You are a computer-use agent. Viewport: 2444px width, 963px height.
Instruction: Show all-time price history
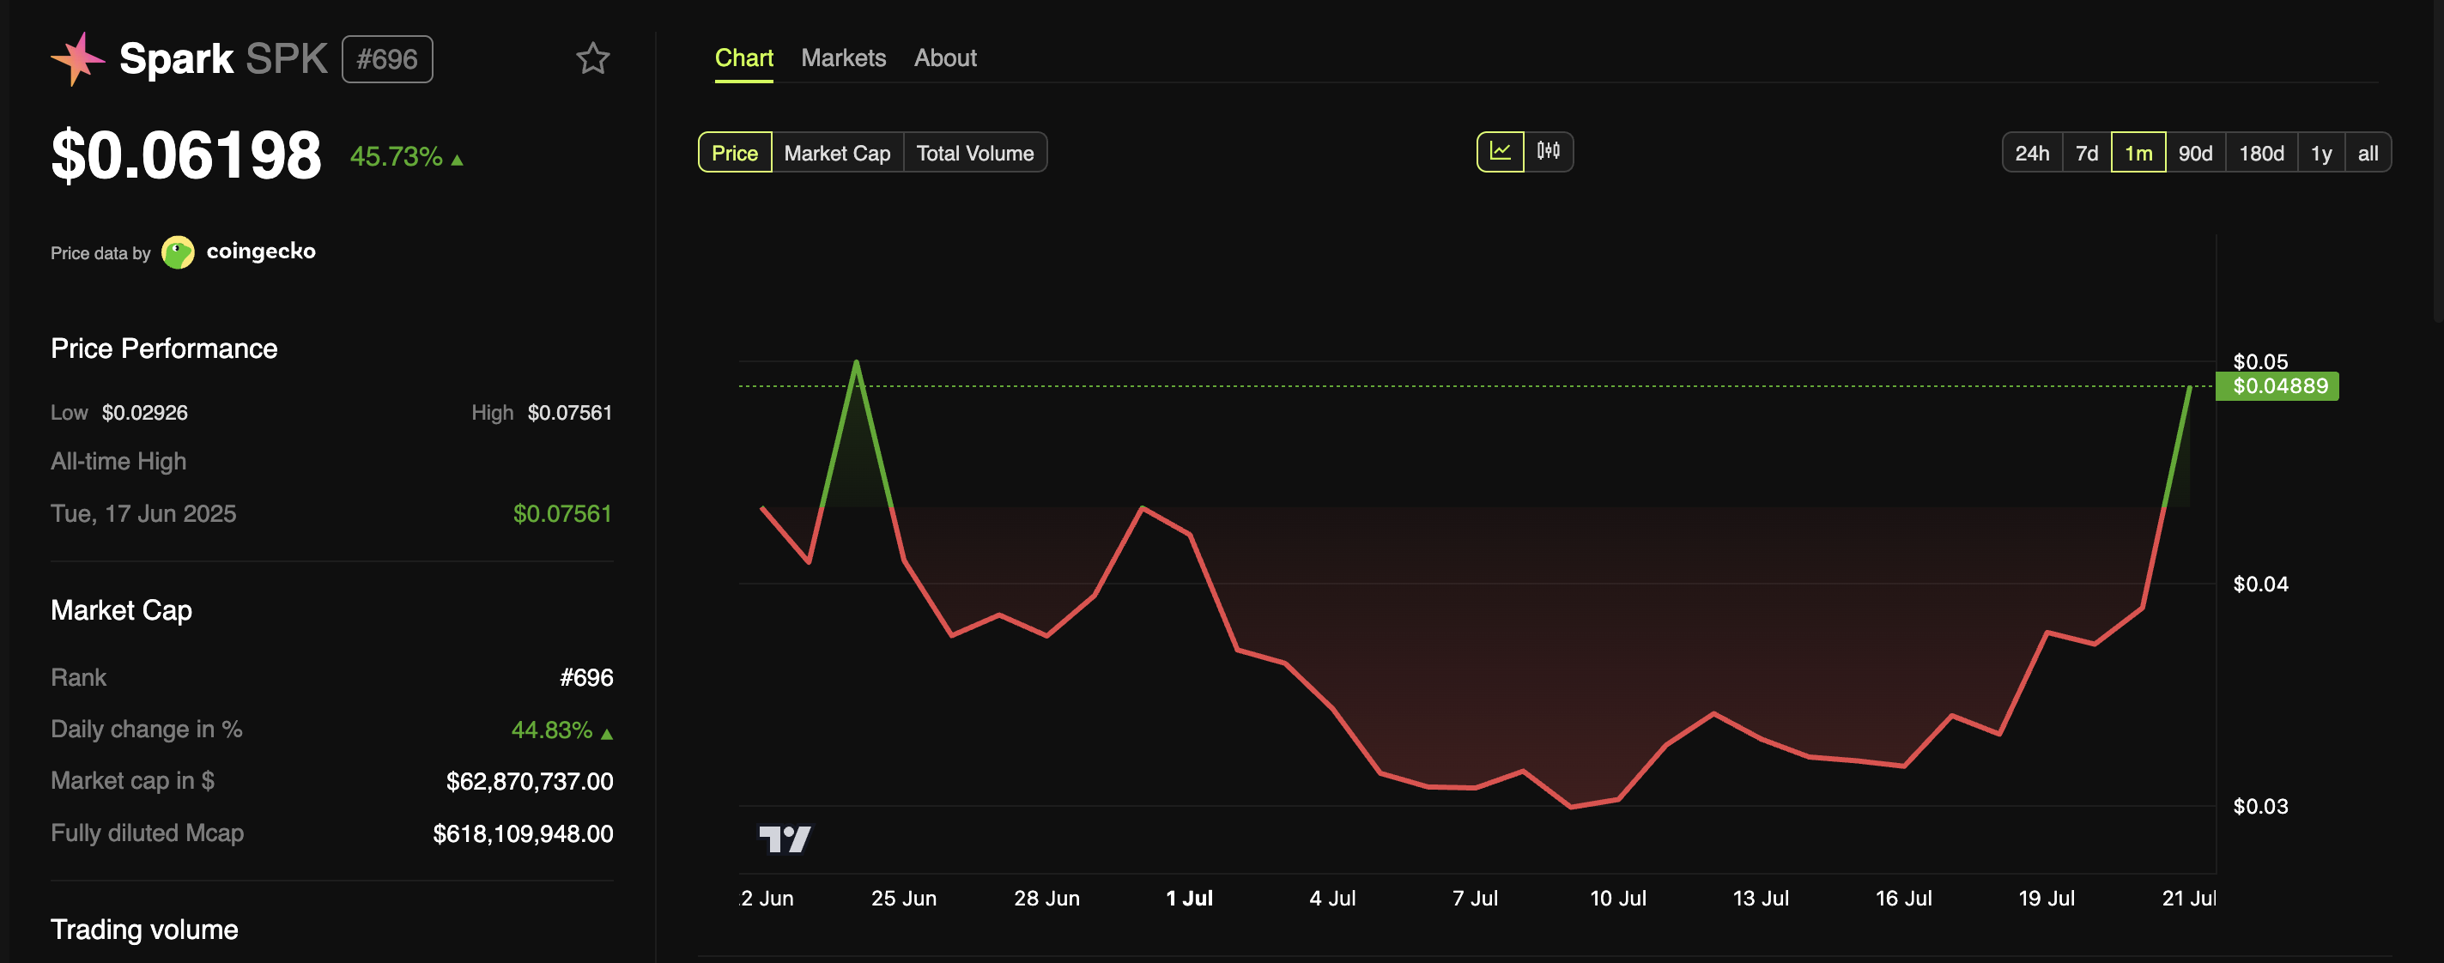(x=2367, y=153)
